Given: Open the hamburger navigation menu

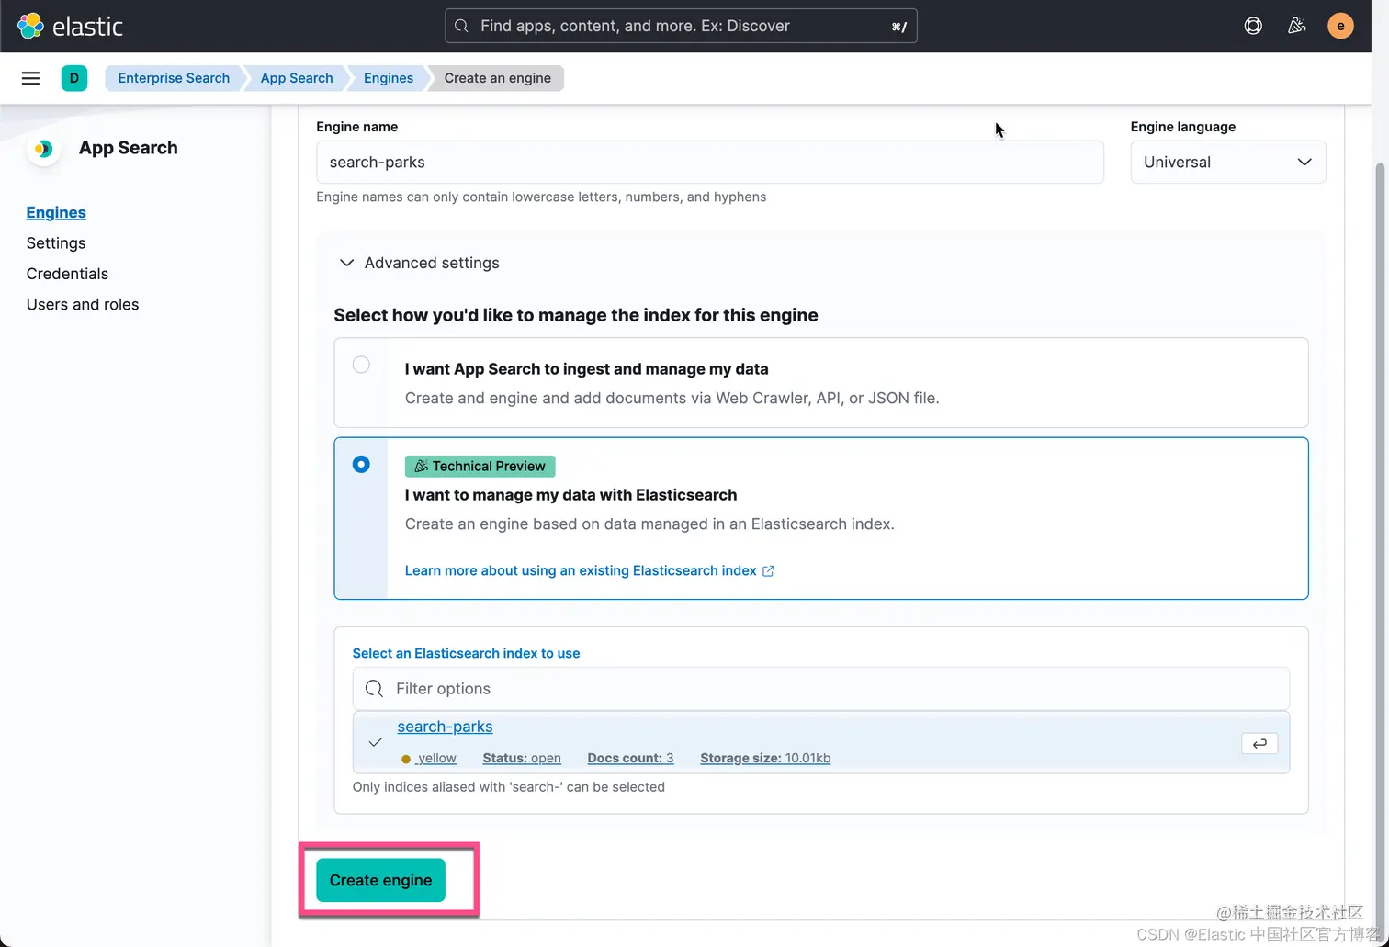Looking at the screenshot, I should click(30, 78).
